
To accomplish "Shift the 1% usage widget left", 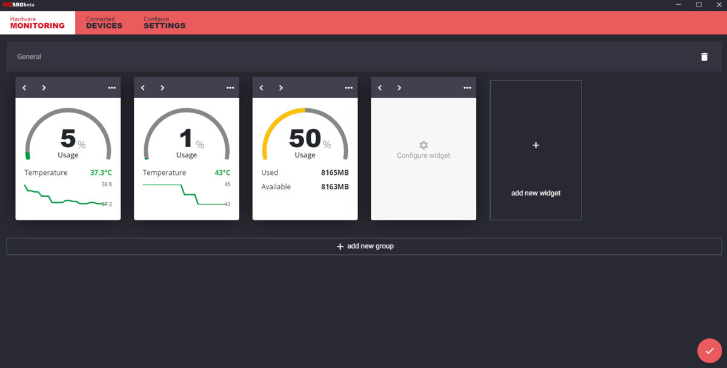I will [x=144, y=88].
